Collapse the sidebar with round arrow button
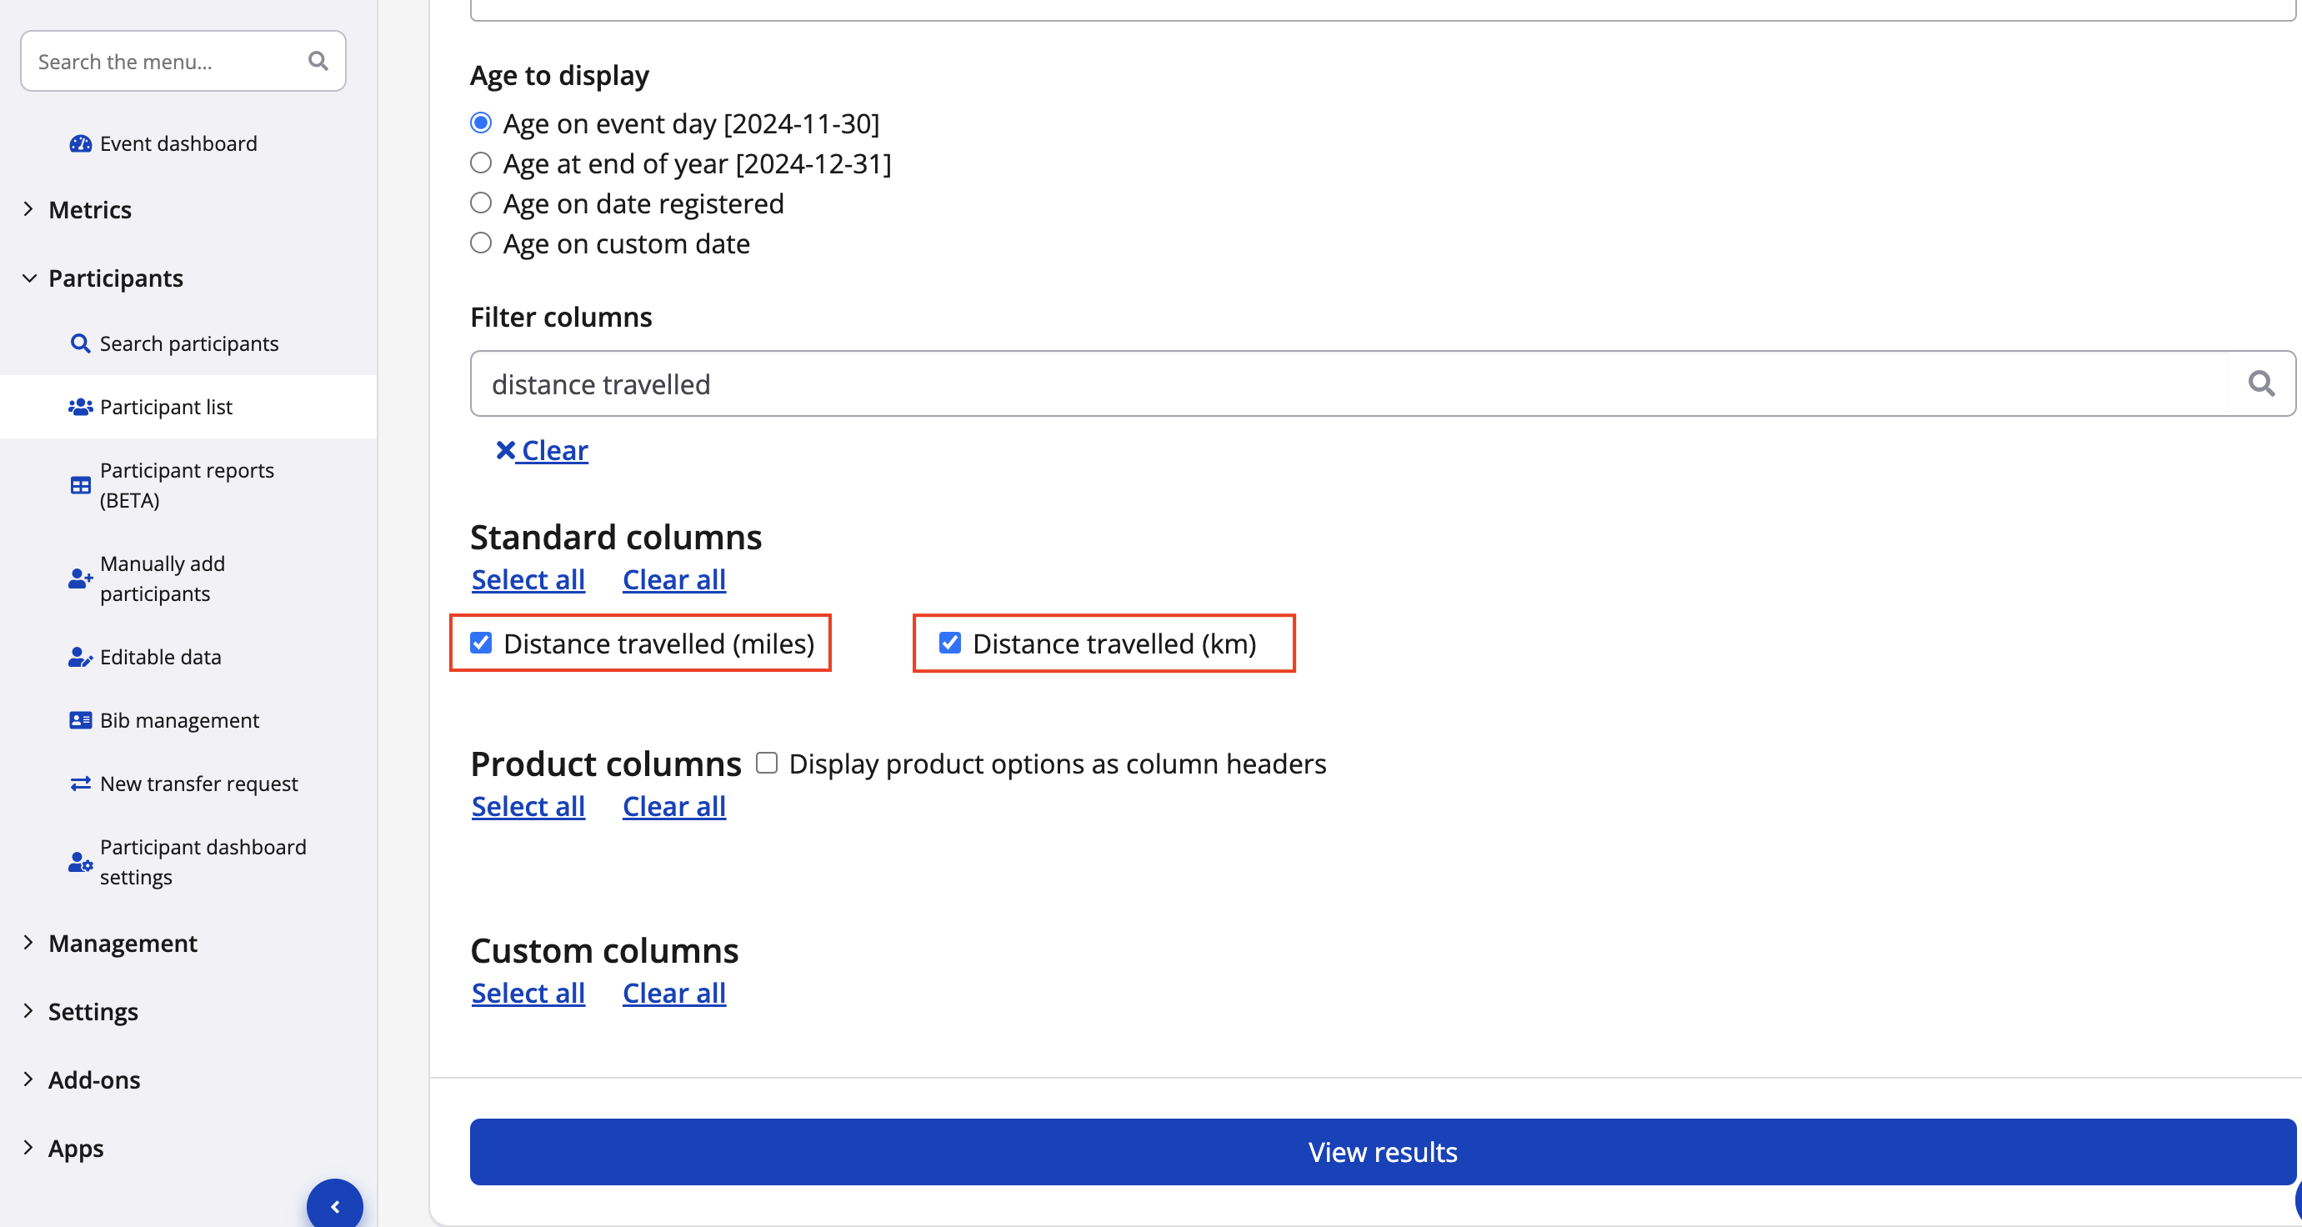 [335, 1206]
